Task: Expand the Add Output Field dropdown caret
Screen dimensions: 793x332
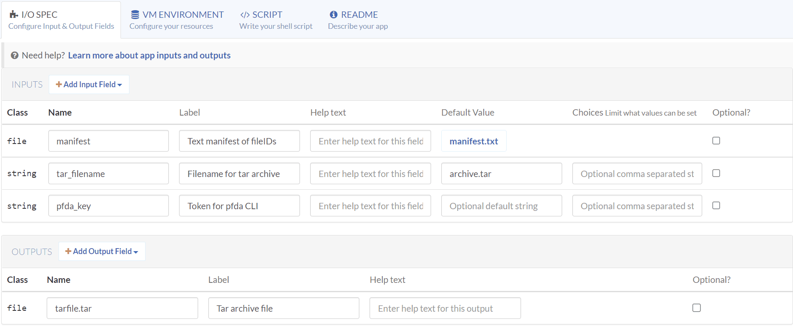Action: [136, 252]
